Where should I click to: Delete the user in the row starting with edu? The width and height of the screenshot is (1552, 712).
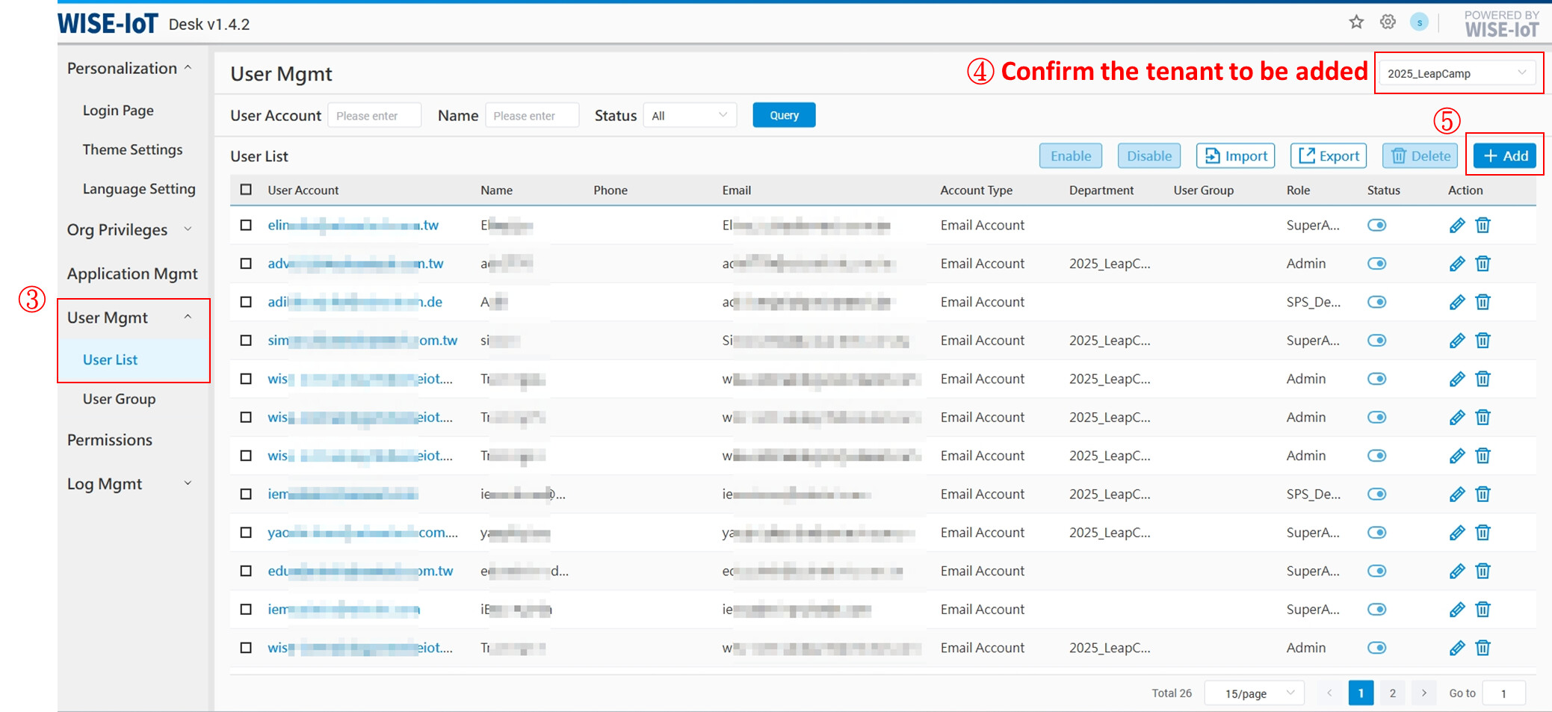[1483, 571]
